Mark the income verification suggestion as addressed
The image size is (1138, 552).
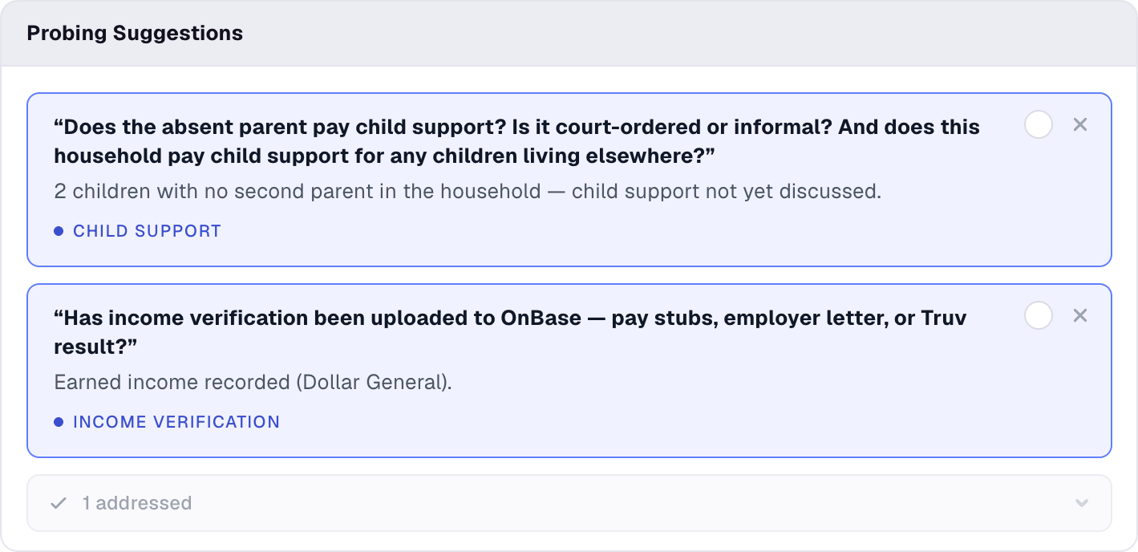click(1039, 316)
